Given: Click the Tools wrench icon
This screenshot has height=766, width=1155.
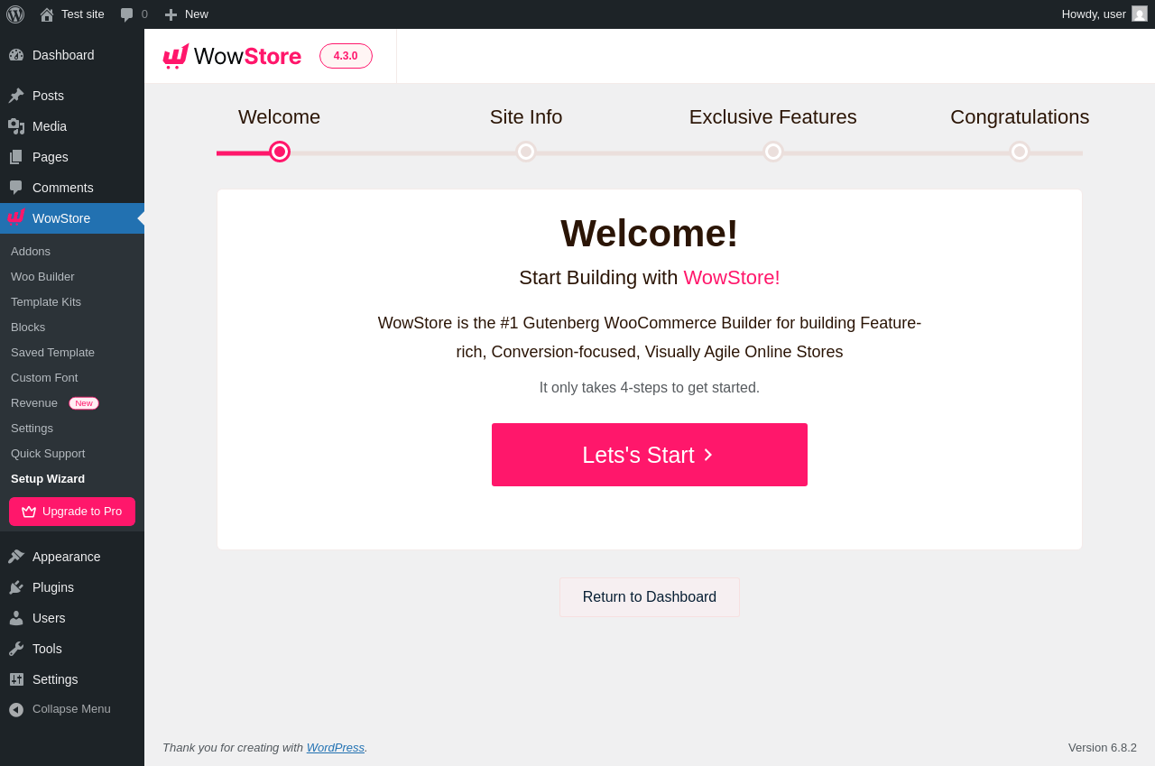Looking at the screenshot, I should pyautogui.click(x=16, y=649).
